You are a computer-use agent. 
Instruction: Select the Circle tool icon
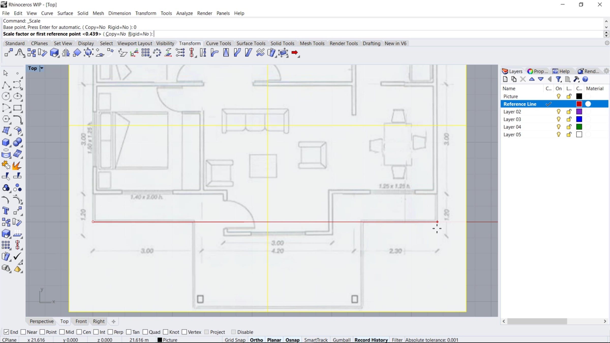click(6, 96)
